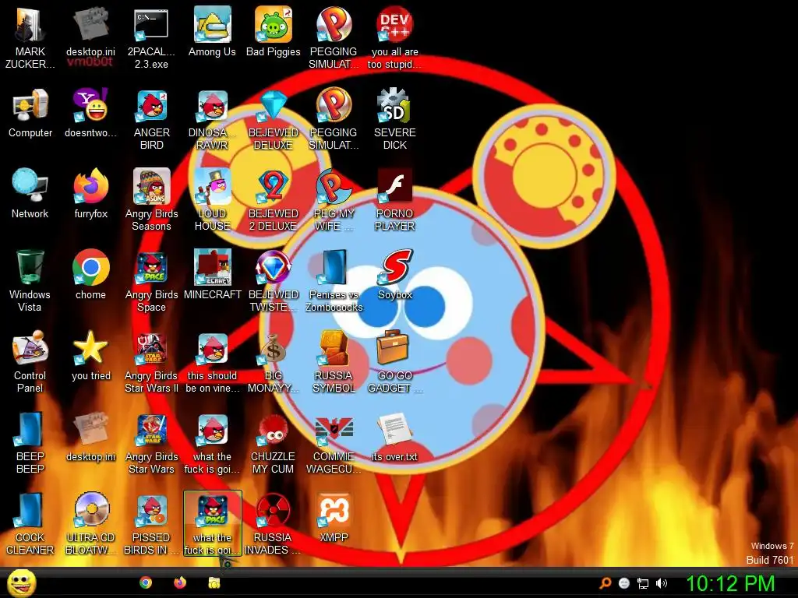Launch the LOUD HOUSE shortcut
The image size is (798, 598).
click(x=212, y=200)
